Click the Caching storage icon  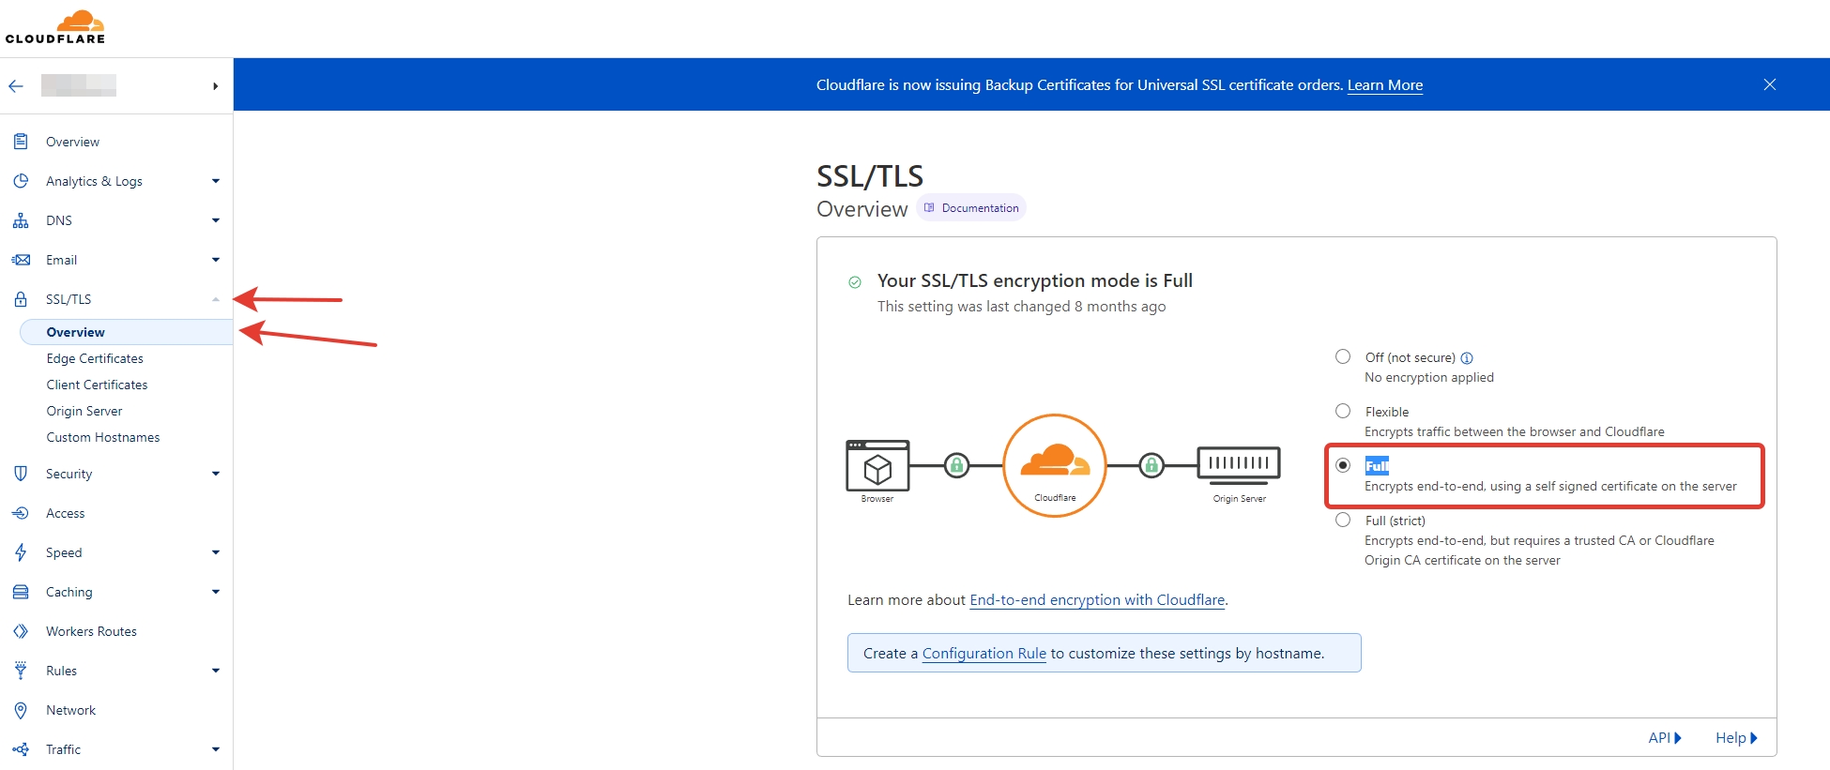coord(21,592)
